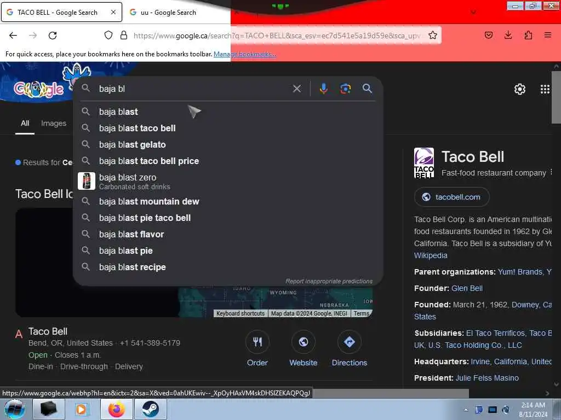Screen dimensions: 561x420
Task: Open U.S. Taco Holding Co., LLC link
Action: (475, 345)
